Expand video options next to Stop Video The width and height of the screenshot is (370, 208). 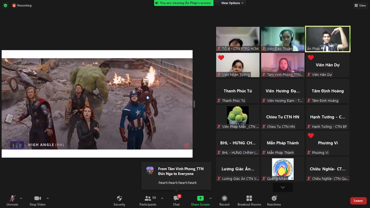(48, 198)
